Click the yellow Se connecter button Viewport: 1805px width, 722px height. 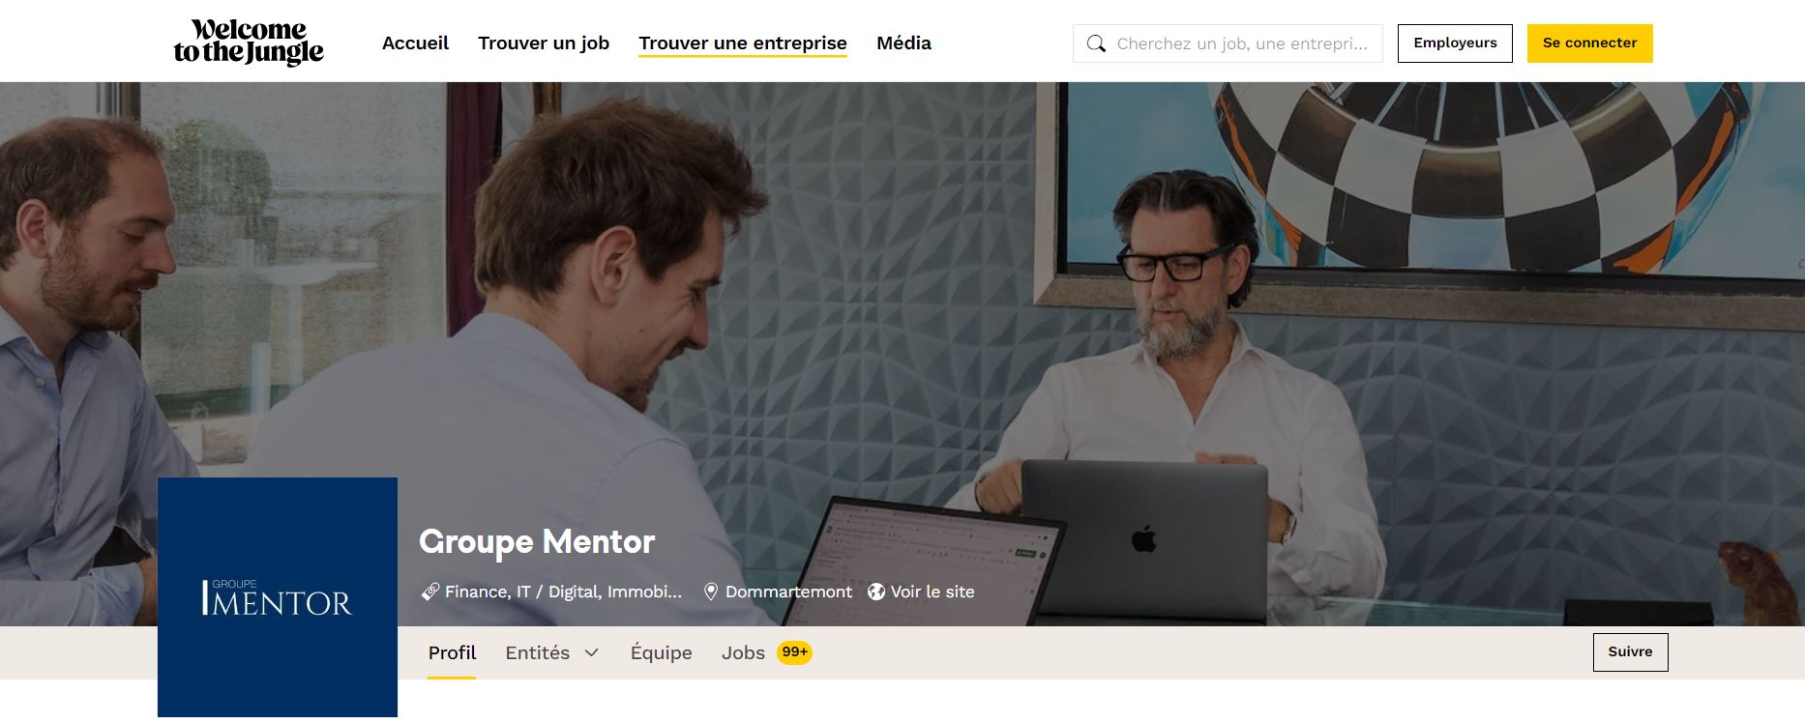coord(1589,43)
